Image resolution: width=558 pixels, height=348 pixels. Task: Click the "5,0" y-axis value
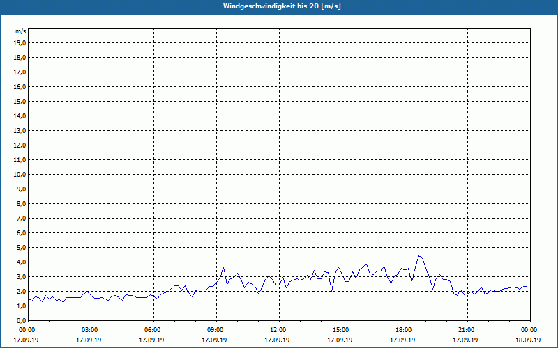pyautogui.click(x=22, y=248)
